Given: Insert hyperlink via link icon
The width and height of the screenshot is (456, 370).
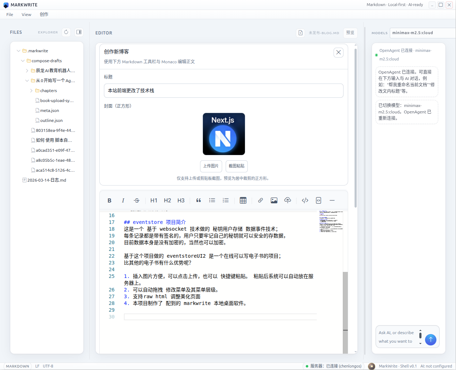Looking at the screenshot, I should pyautogui.click(x=261, y=200).
